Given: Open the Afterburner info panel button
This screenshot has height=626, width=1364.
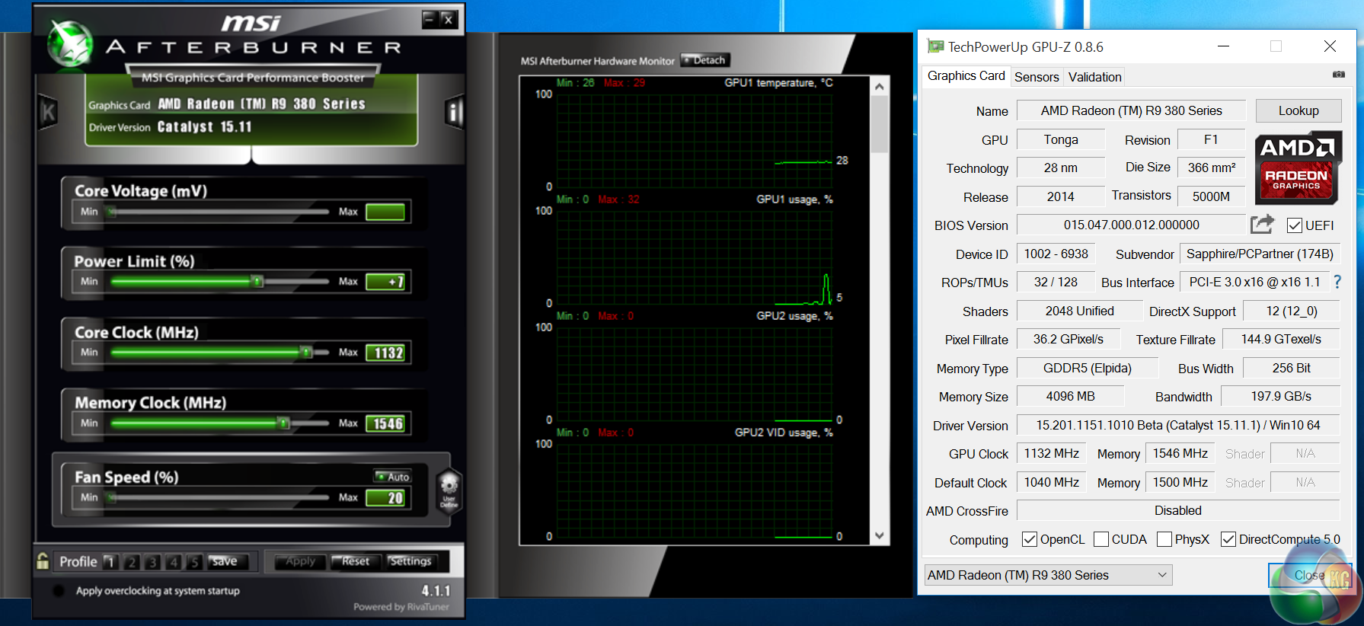Looking at the screenshot, I should [454, 113].
